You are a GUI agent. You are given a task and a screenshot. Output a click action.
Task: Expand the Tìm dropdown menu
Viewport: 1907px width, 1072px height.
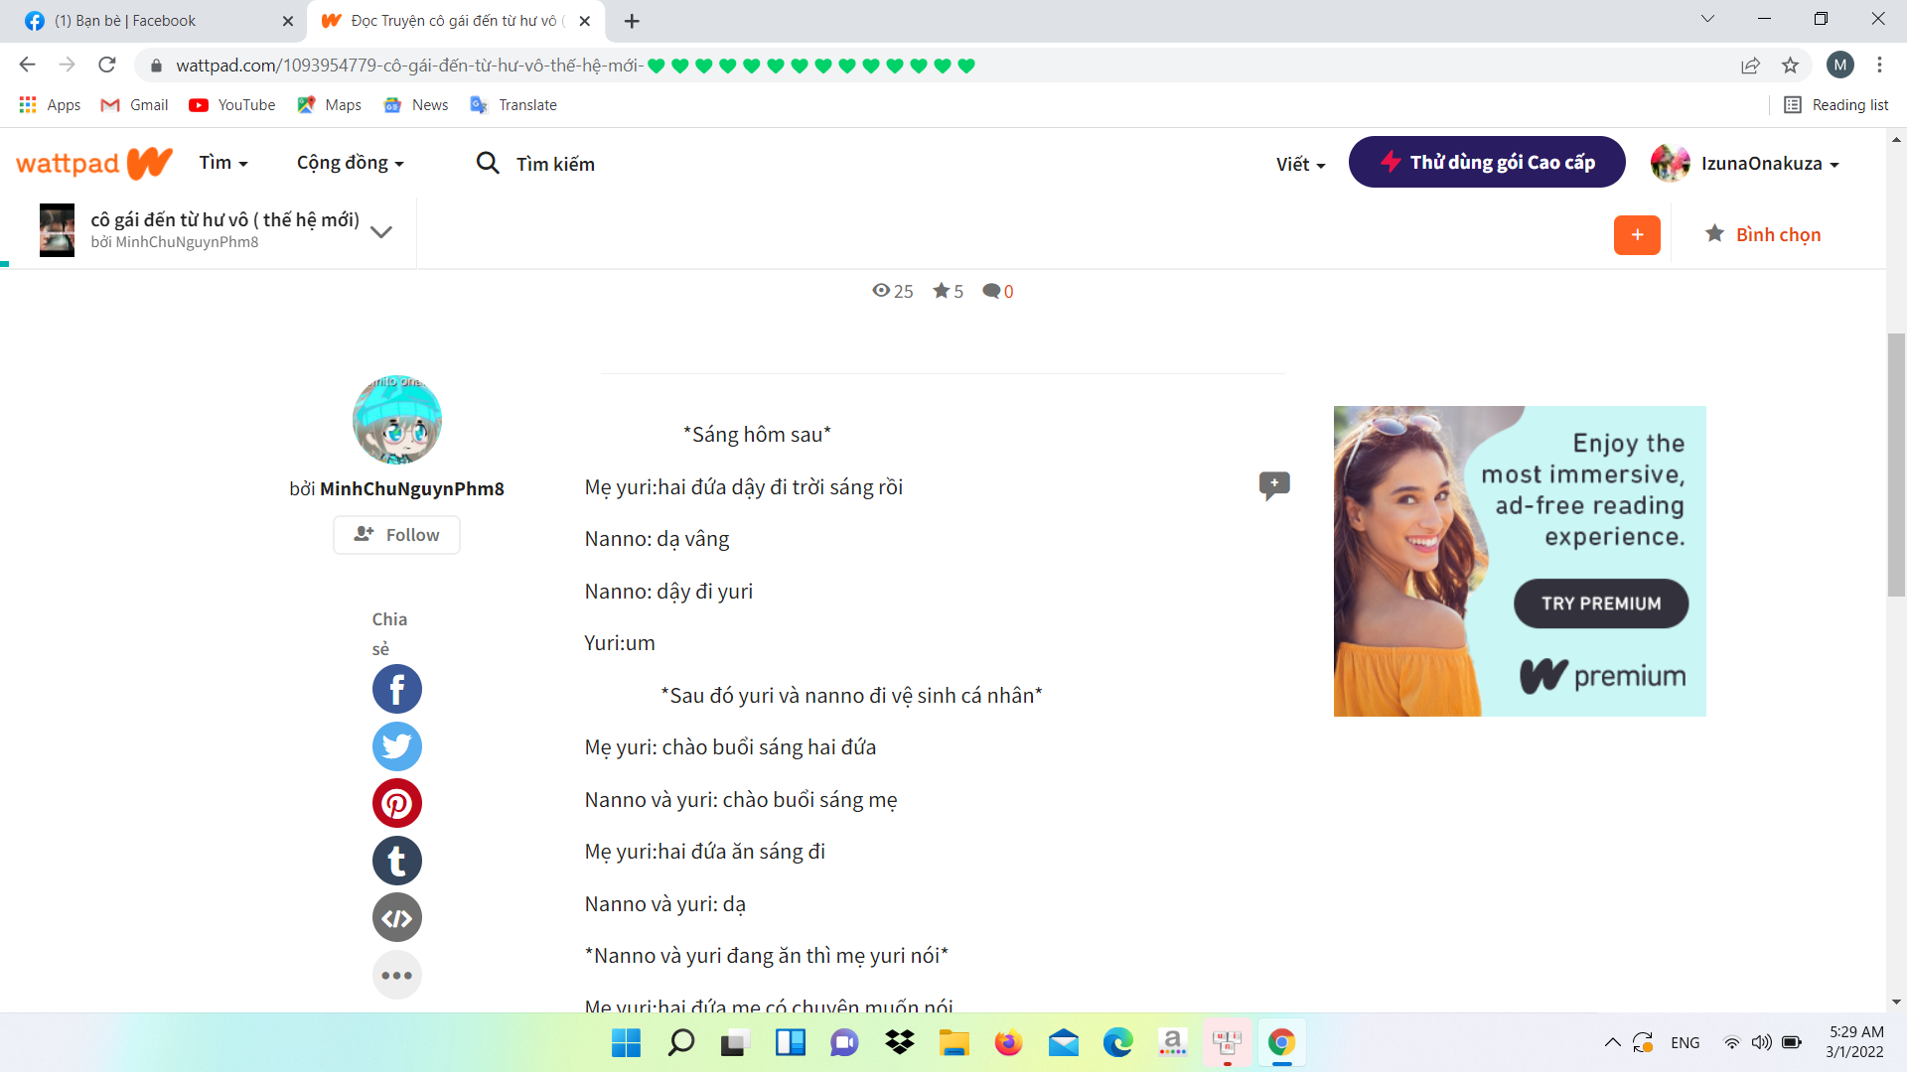[x=223, y=163]
